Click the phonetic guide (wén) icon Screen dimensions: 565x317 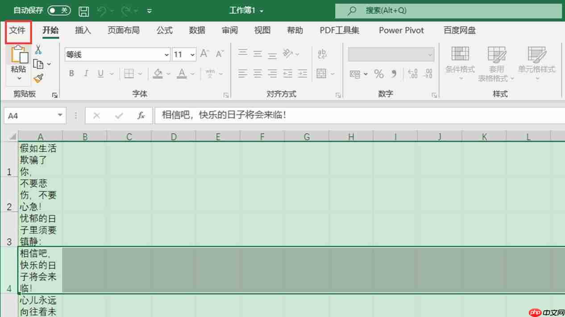[x=210, y=73]
